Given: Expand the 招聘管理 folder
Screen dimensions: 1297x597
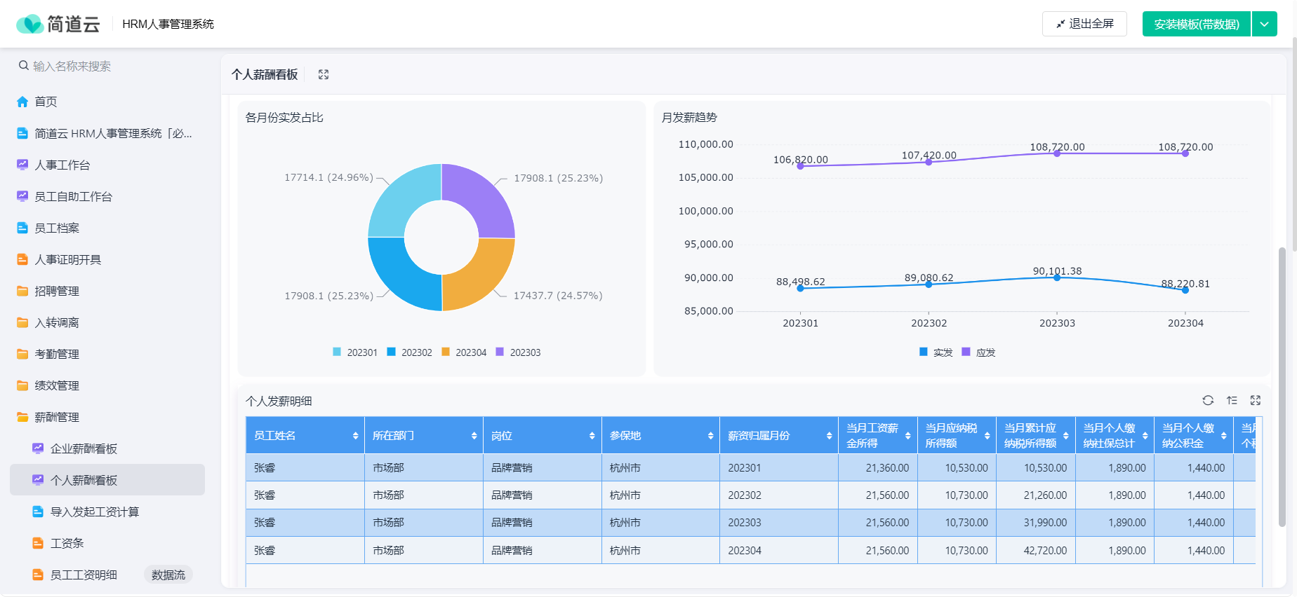Looking at the screenshot, I should tap(57, 291).
